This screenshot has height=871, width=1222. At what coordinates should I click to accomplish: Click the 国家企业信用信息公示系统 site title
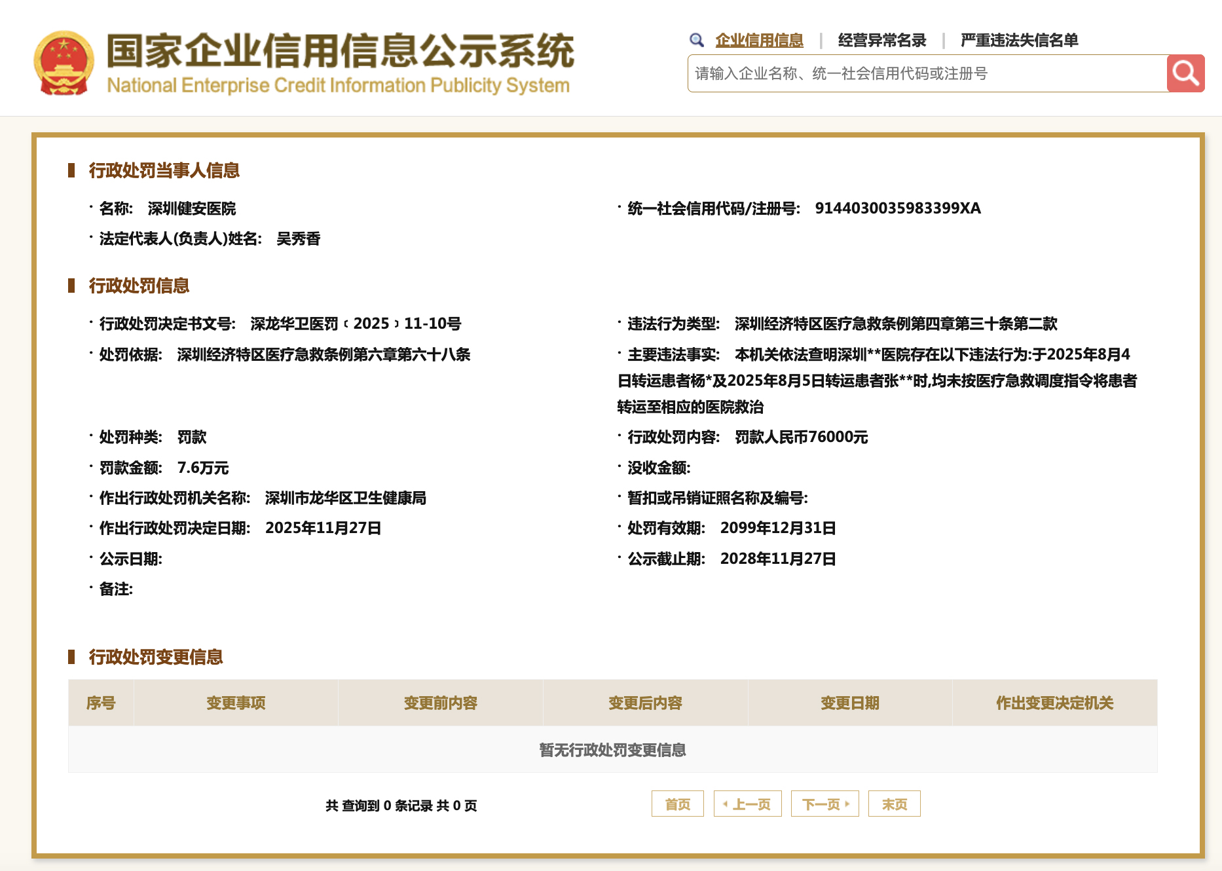pyautogui.click(x=340, y=51)
